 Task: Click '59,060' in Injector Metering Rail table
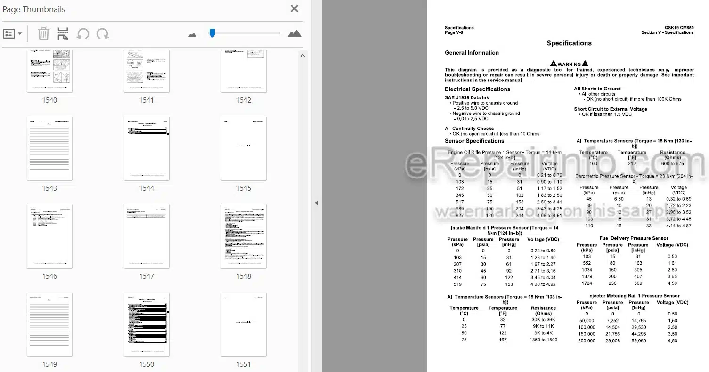pyautogui.click(x=638, y=341)
